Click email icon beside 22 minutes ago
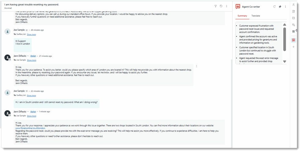This screenshot has width=300, height=151. point(27,91)
